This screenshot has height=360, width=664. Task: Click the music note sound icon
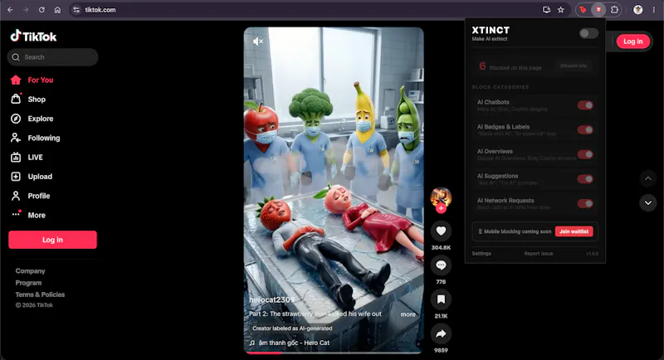point(252,343)
